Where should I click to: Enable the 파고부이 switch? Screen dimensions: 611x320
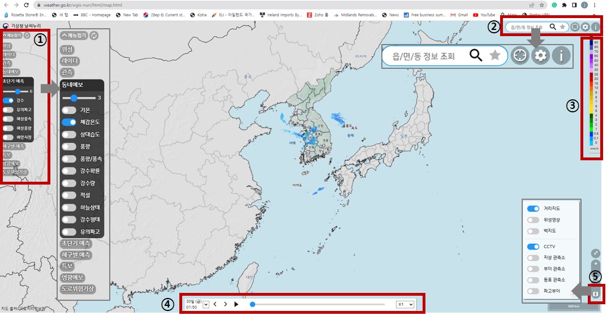coord(533,291)
